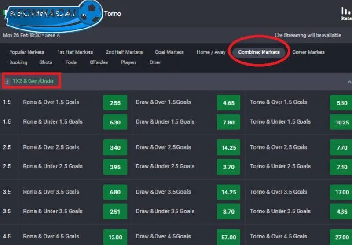This screenshot has width=352, height=245.
Task: Click the info icon beside 1X2 & Over/Under
Action: pyautogui.click(x=7, y=81)
